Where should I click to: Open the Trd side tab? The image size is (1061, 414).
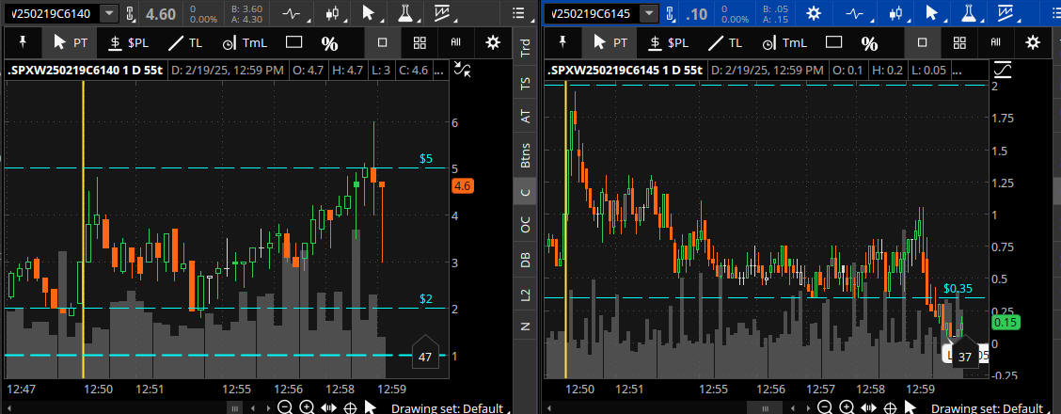(525, 51)
